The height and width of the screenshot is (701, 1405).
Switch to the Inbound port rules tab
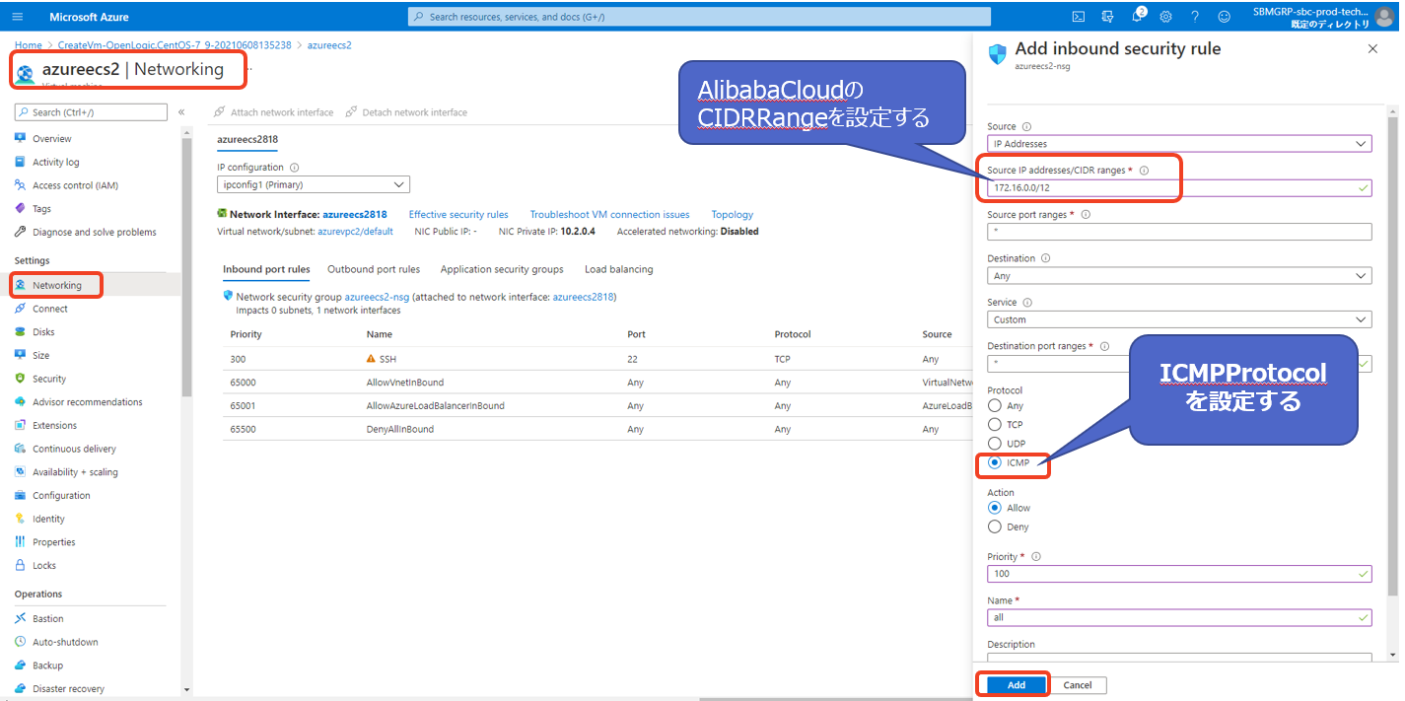pyautogui.click(x=266, y=269)
